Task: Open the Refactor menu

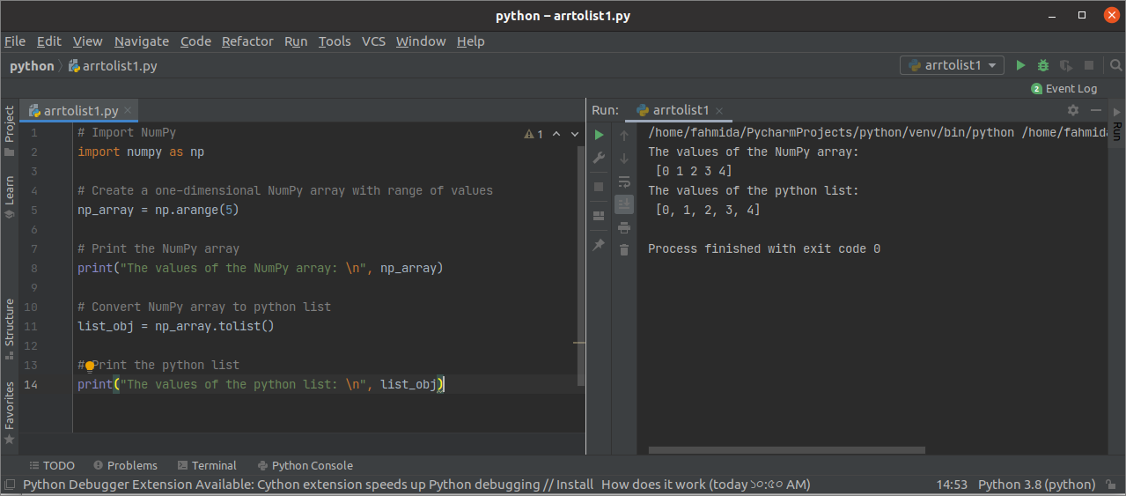Action: click(247, 41)
